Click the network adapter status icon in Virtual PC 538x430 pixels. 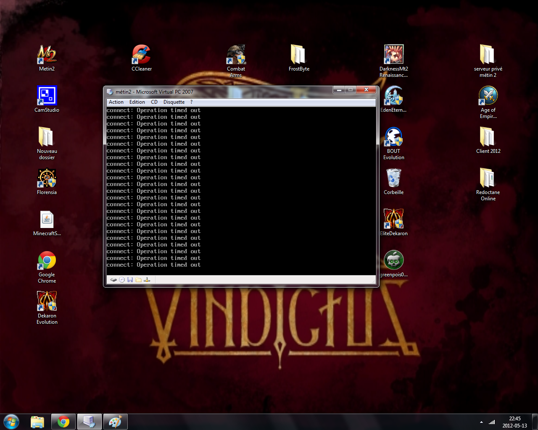147,280
